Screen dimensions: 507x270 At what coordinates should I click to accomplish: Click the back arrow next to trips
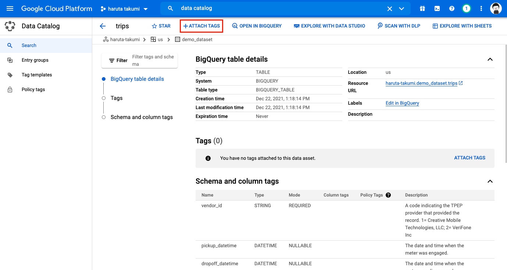point(103,26)
